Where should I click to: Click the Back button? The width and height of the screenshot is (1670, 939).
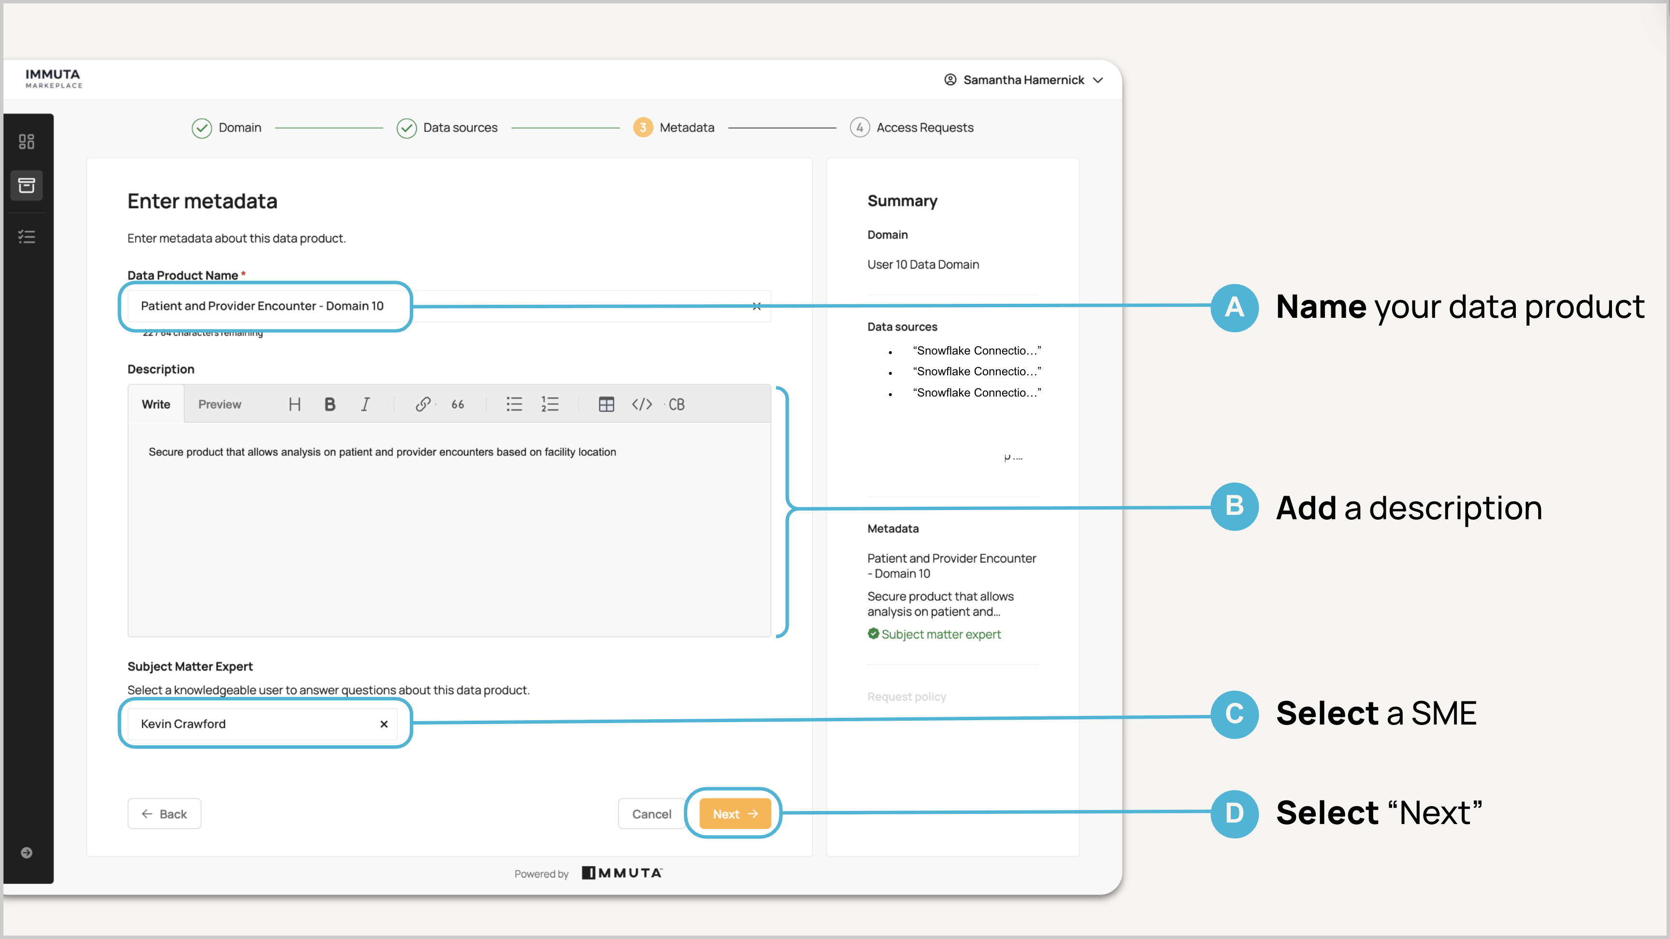(x=164, y=814)
